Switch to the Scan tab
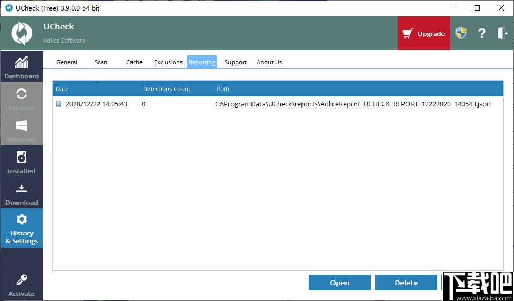The height and width of the screenshot is (301, 514). click(101, 62)
